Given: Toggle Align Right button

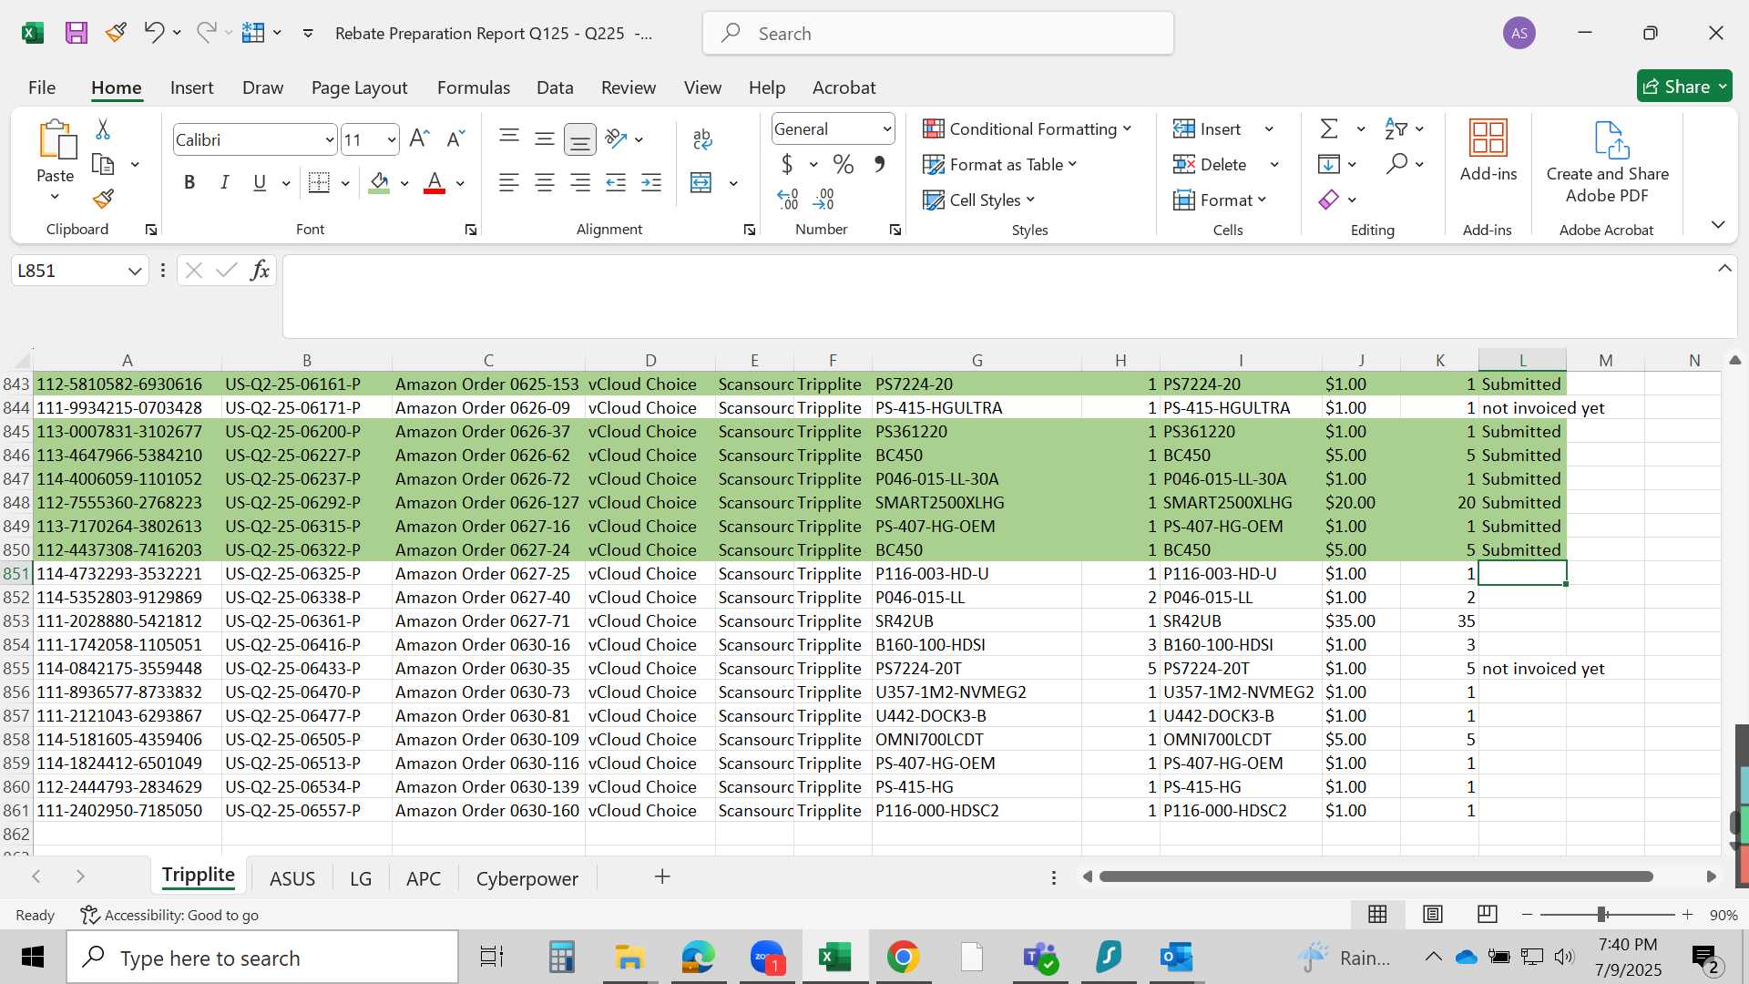Looking at the screenshot, I should (x=579, y=183).
